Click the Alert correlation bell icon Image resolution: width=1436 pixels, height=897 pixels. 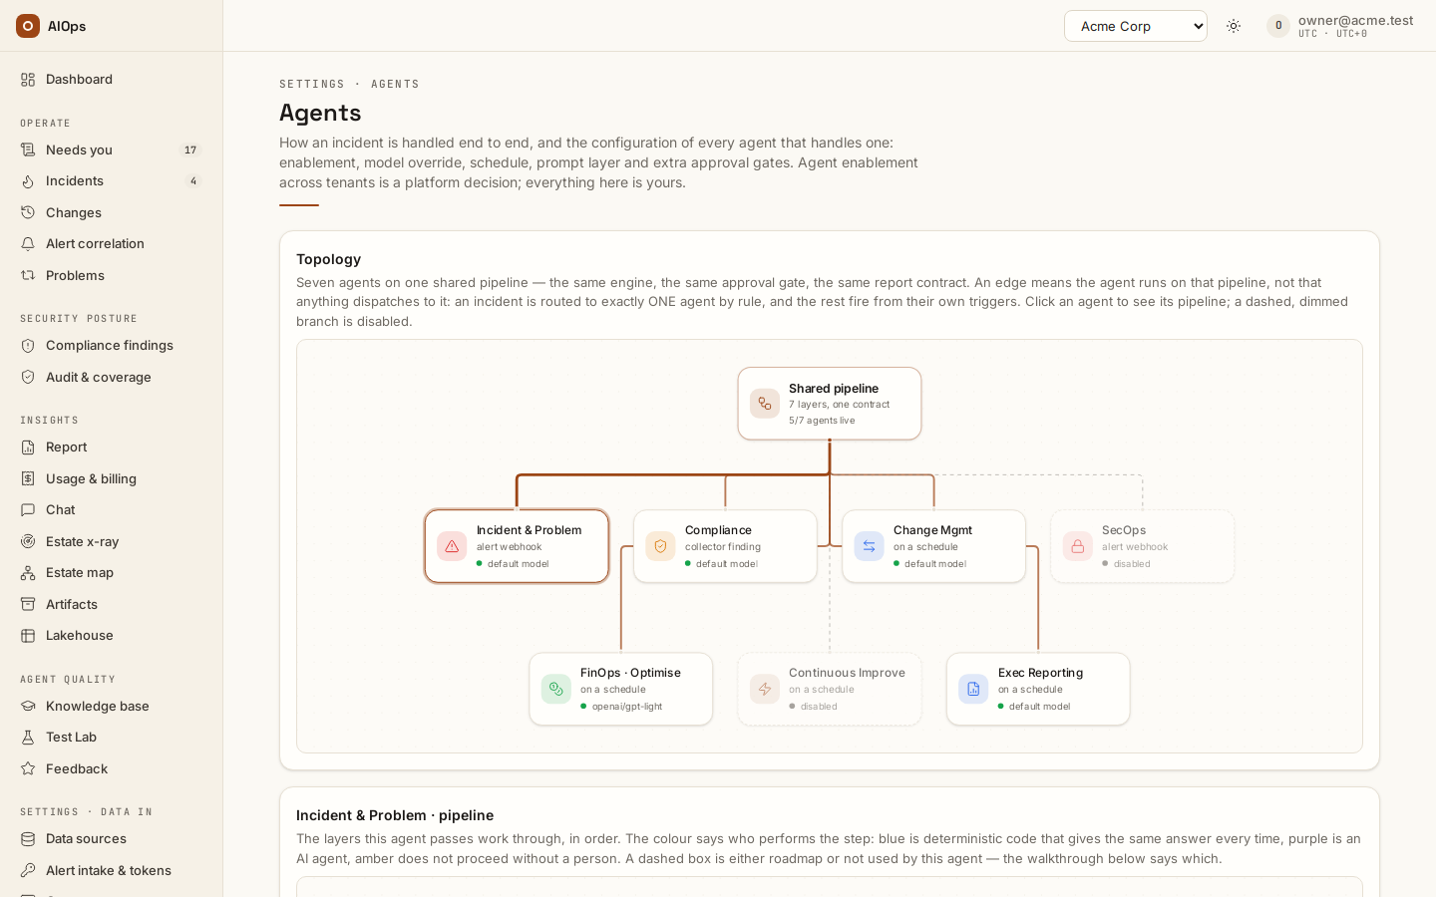(x=28, y=244)
